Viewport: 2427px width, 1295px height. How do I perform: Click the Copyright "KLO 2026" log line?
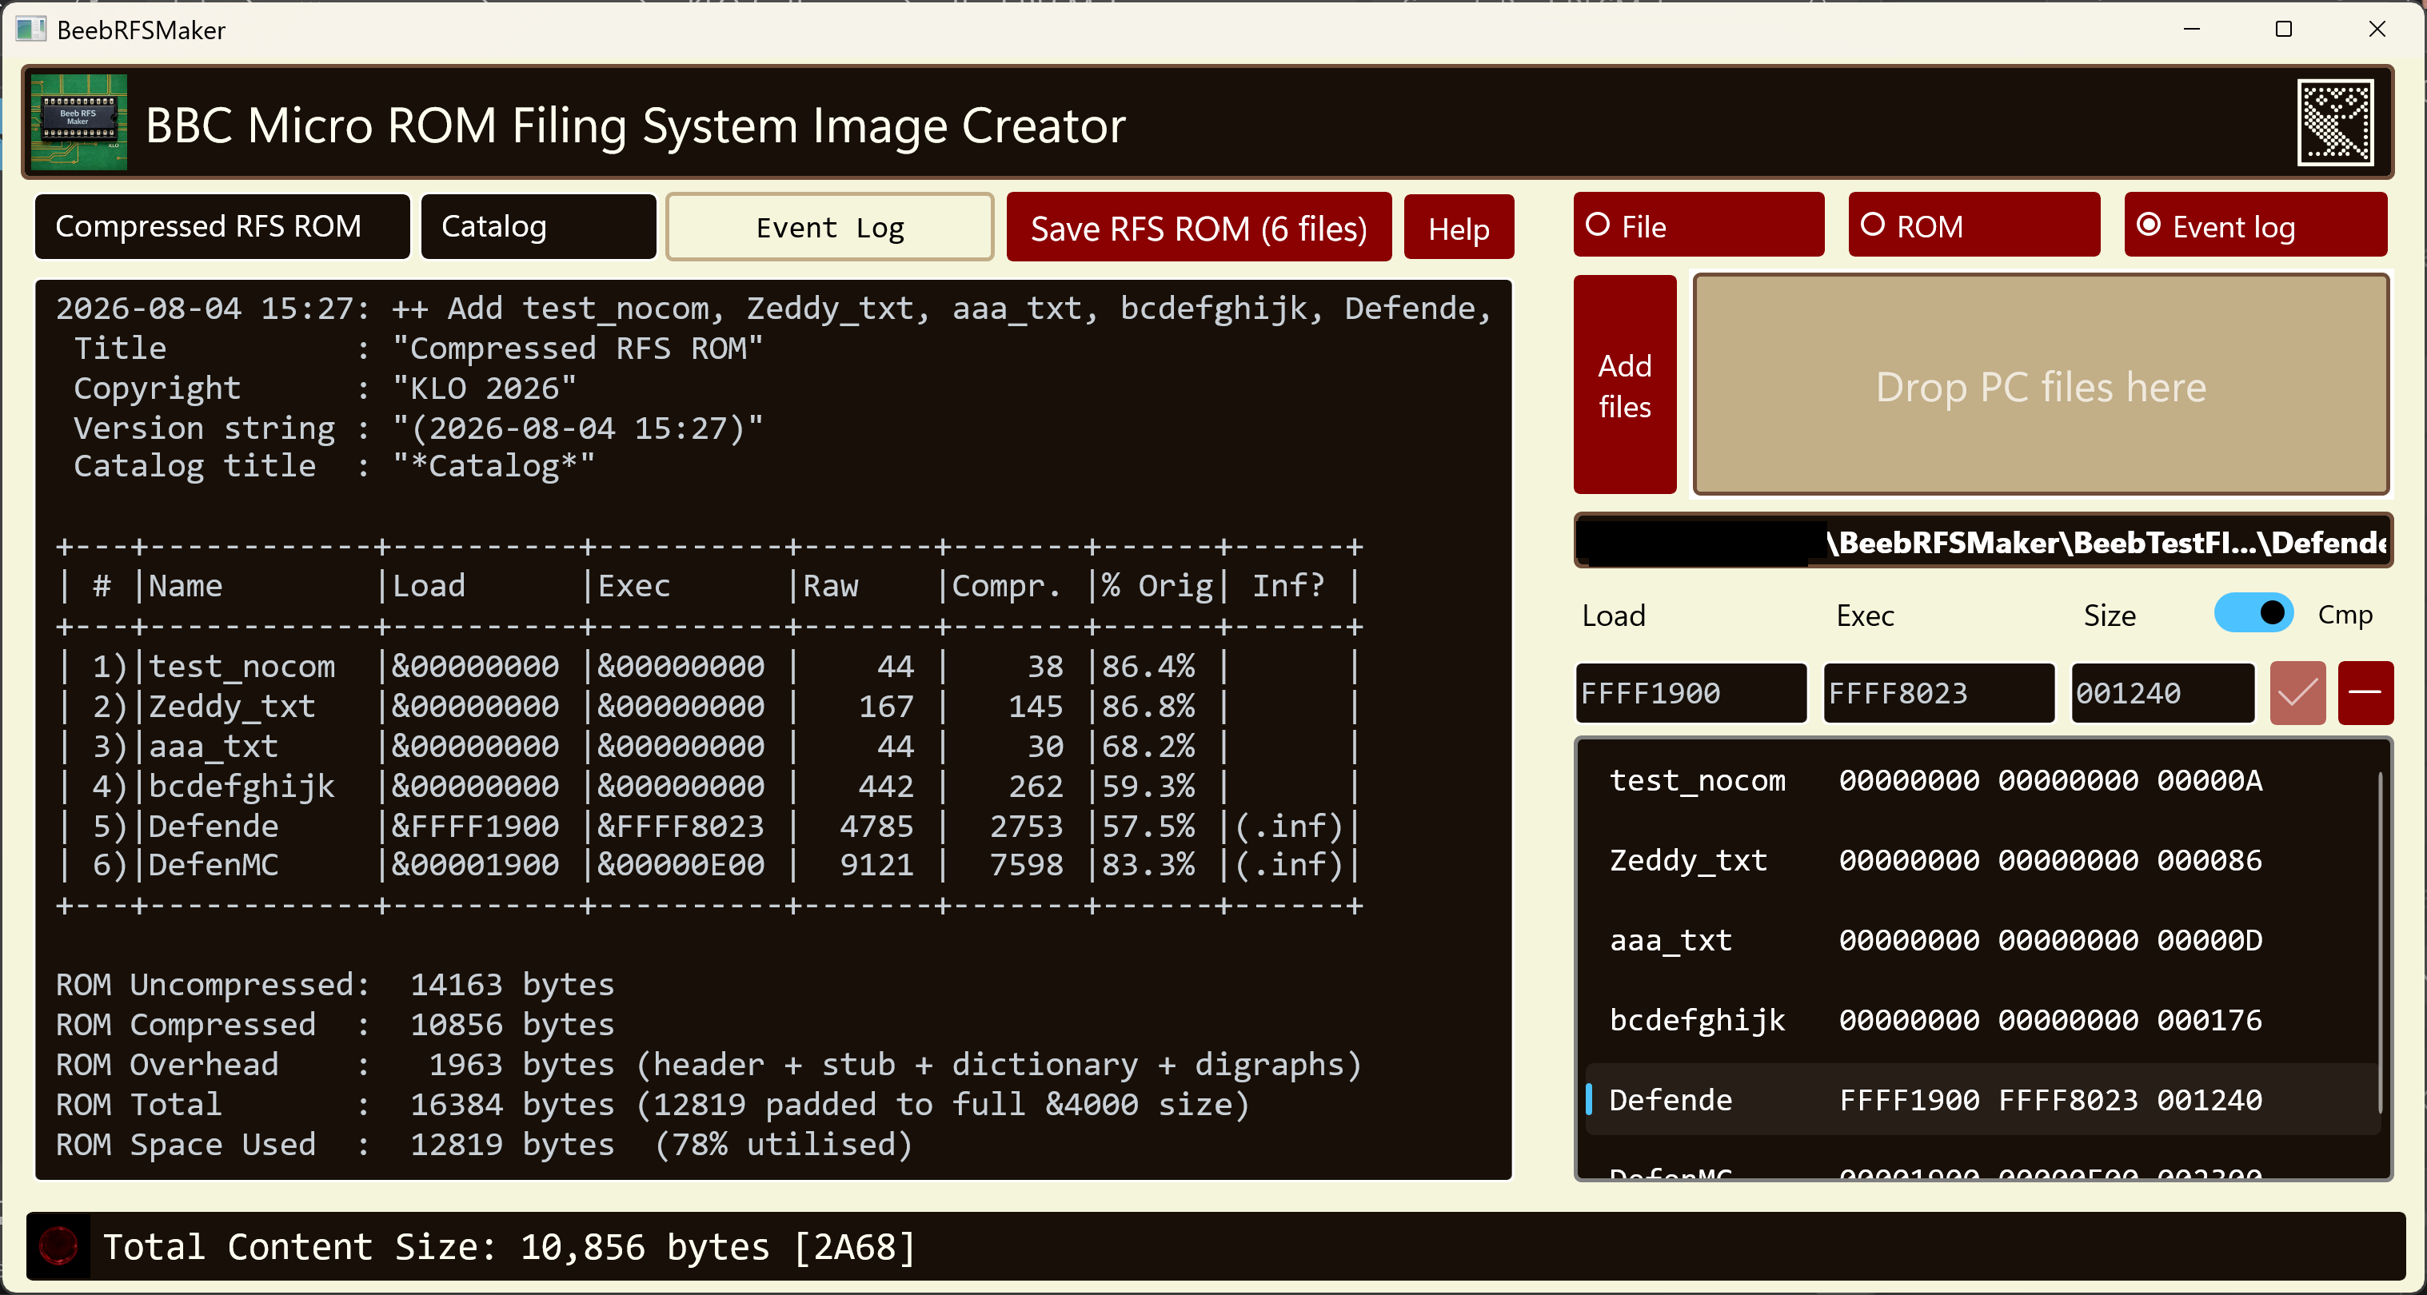tap(325, 388)
